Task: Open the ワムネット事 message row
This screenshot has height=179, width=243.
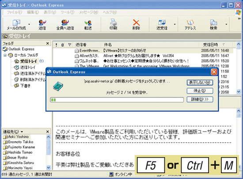Action: pyautogui.click(x=143, y=61)
